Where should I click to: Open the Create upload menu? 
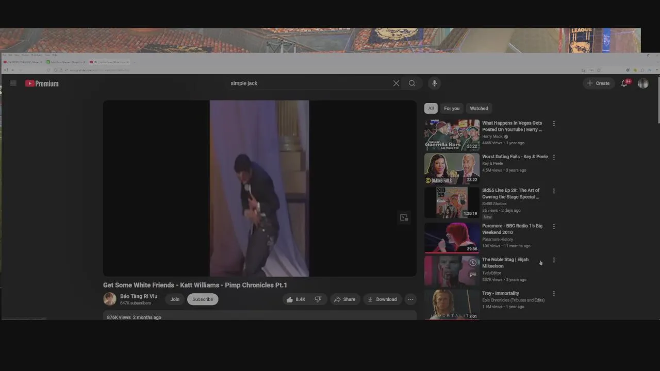tap(598, 83)
